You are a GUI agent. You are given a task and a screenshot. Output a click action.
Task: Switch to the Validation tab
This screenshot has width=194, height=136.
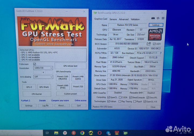(135, 19)
